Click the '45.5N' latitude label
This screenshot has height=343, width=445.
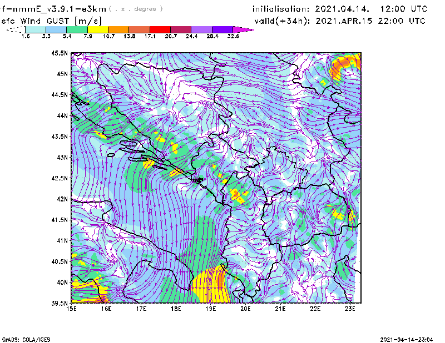tap(60, 53)
